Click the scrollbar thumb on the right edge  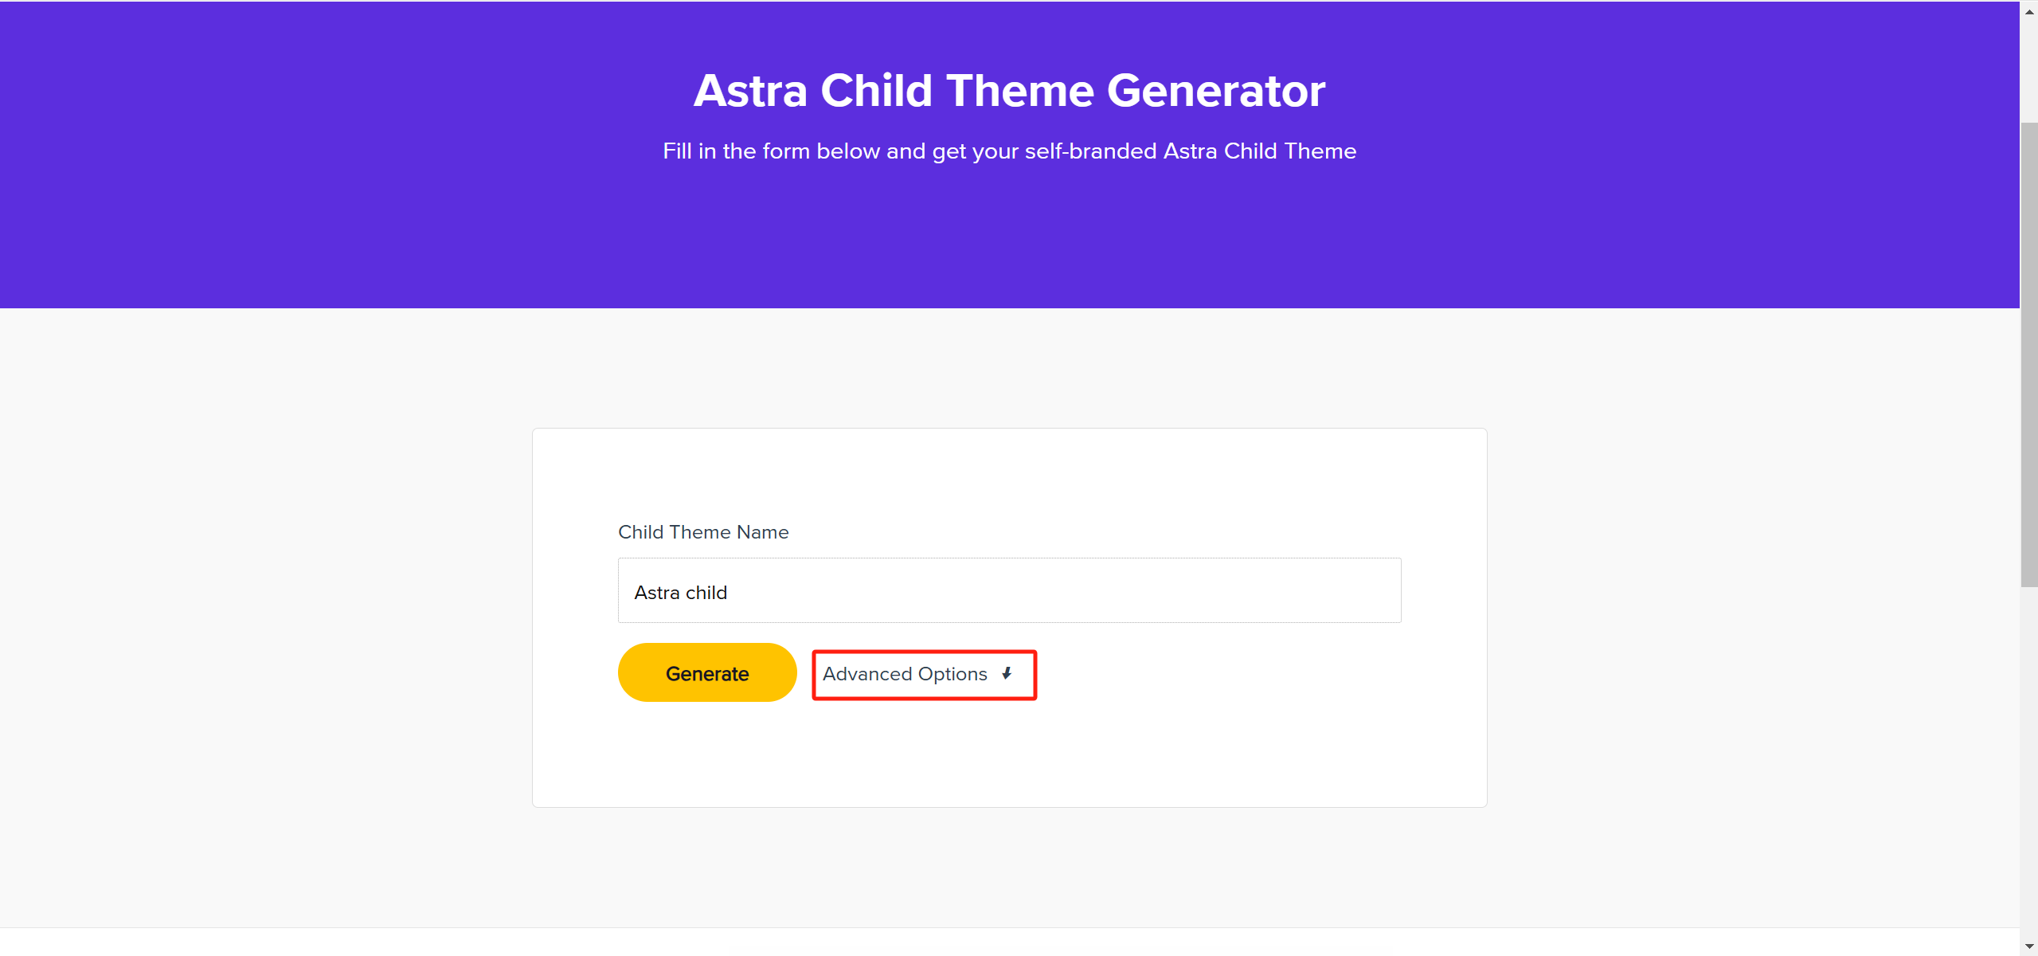tap(2028, 351)
